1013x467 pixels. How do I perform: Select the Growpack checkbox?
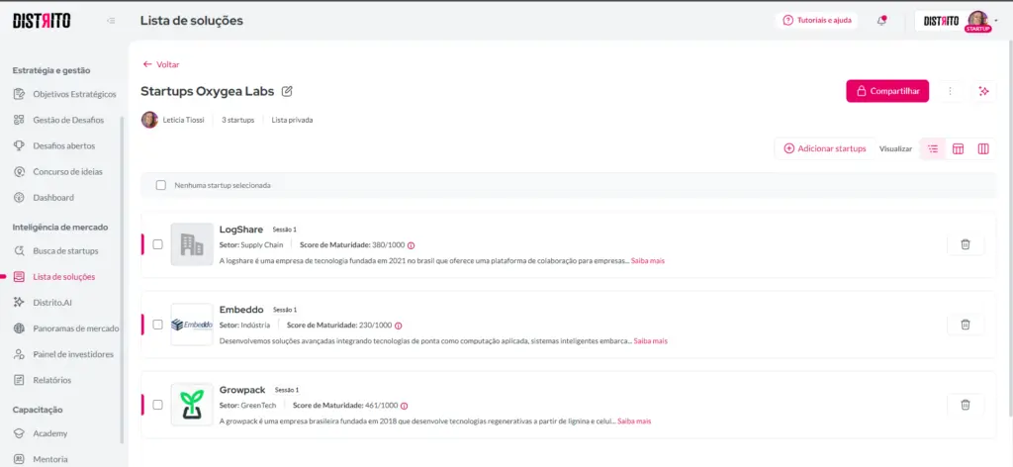point(157,405)
